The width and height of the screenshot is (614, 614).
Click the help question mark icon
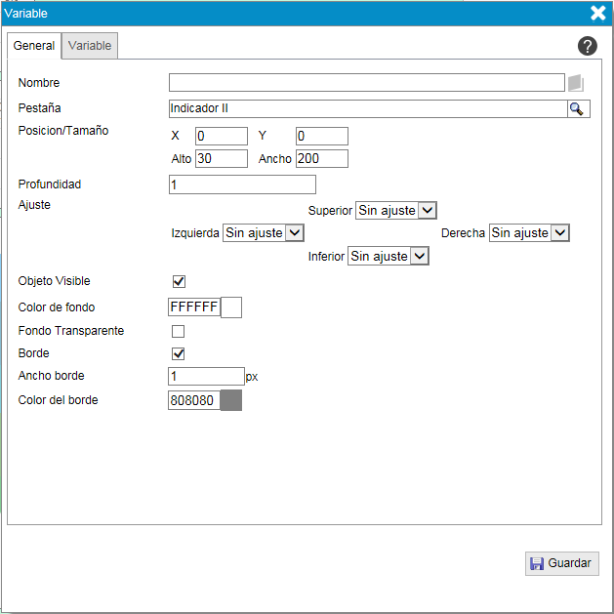pos(587,46)
